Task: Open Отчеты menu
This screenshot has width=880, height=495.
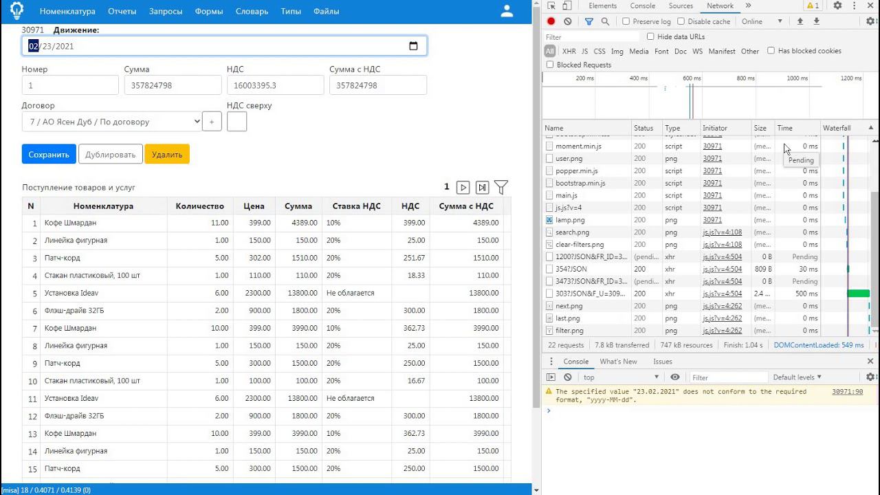Action: click(122, 11)
